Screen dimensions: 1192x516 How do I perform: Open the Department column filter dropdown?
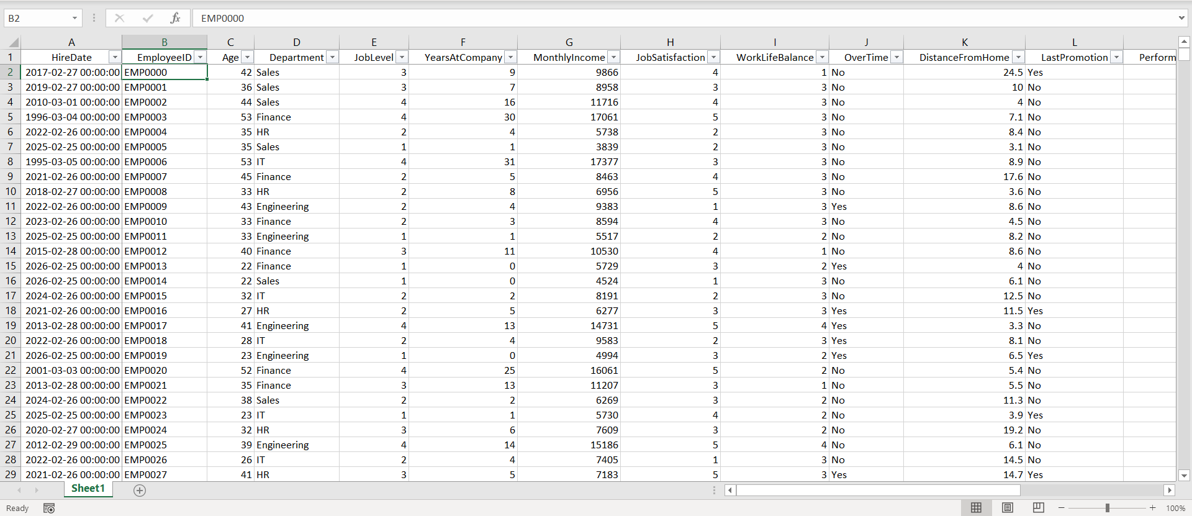[333, 57]
